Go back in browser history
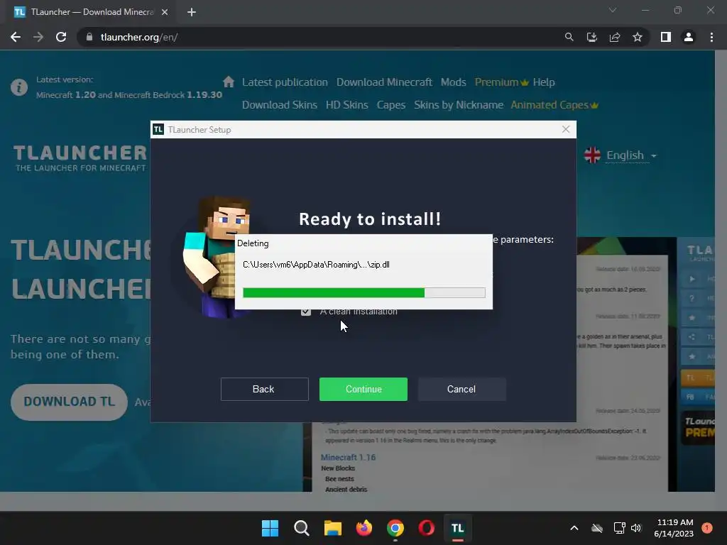Image resolution: width=727 pixels, height=545 pixels. [x=16, y=37]
